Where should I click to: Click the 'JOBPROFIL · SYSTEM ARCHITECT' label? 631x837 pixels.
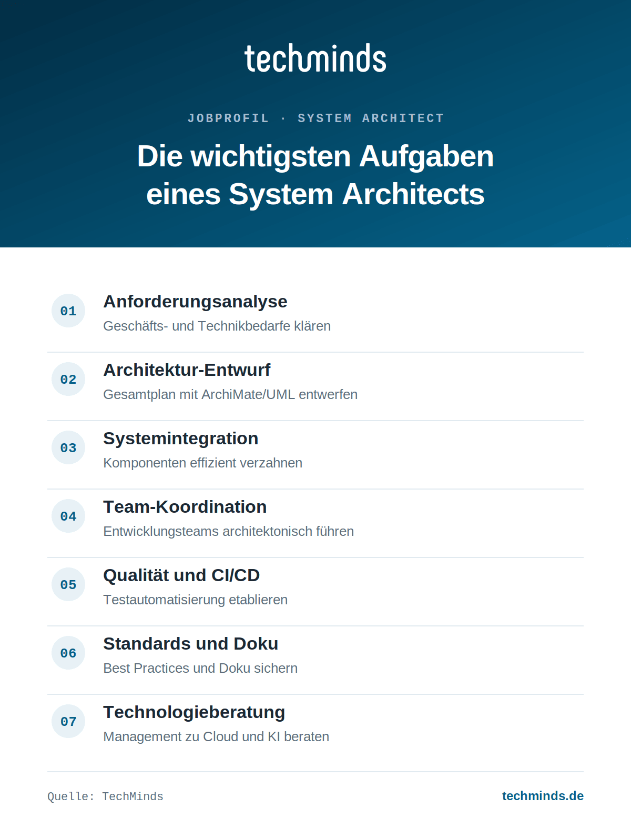pyautogui.click(x=315, y=118)
